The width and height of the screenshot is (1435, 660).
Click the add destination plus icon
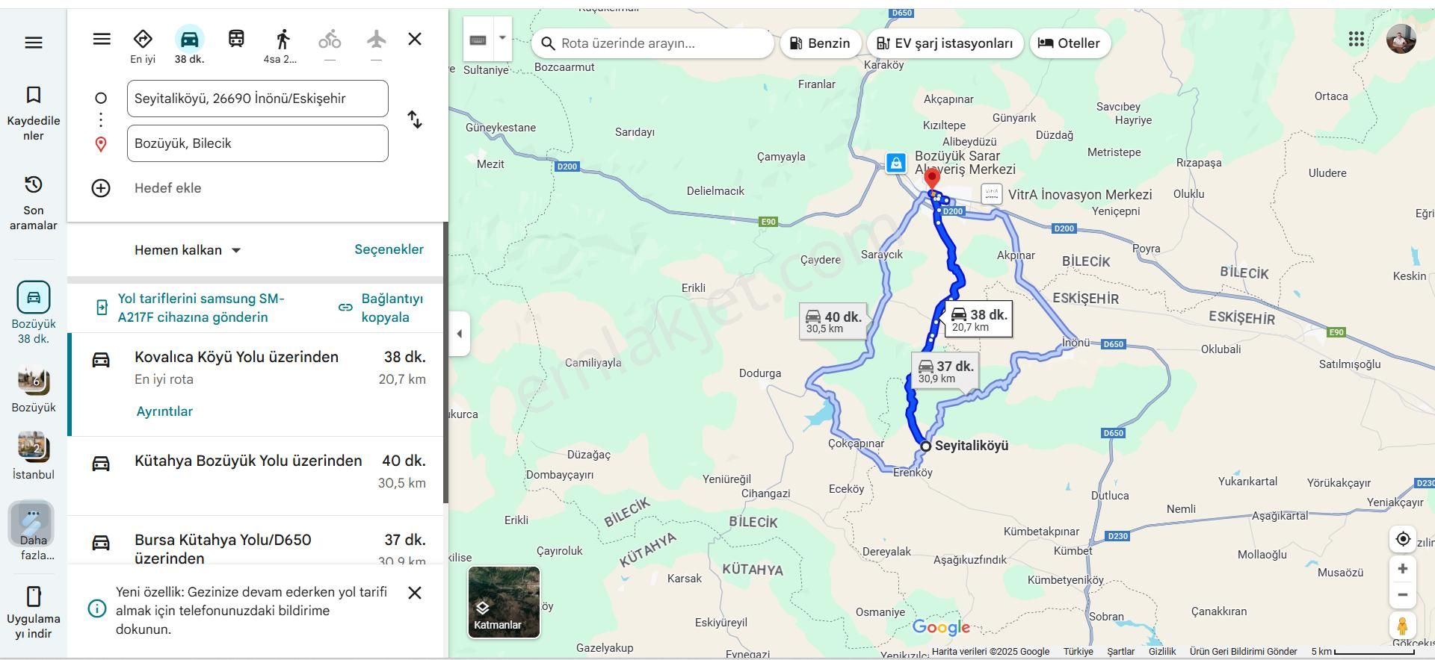(101, 188)
